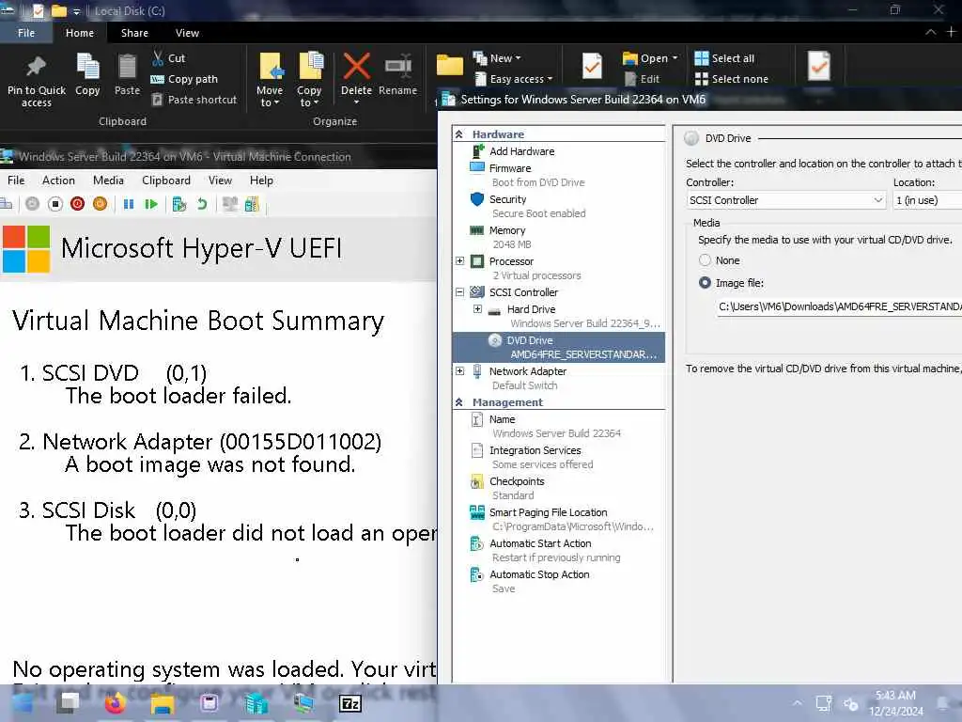Click the green Revert arrow icon
The width and height of the screenshot is (962, 722).
(201, 204)
